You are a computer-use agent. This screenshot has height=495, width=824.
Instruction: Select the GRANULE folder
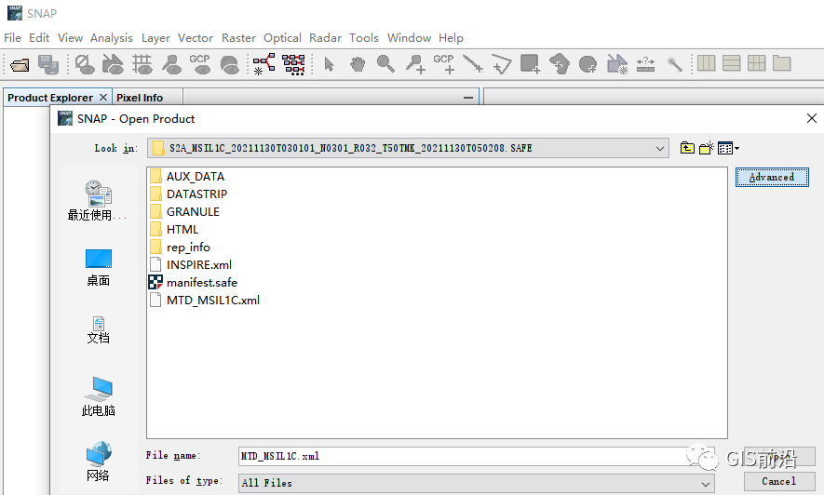tap(193, 211)
